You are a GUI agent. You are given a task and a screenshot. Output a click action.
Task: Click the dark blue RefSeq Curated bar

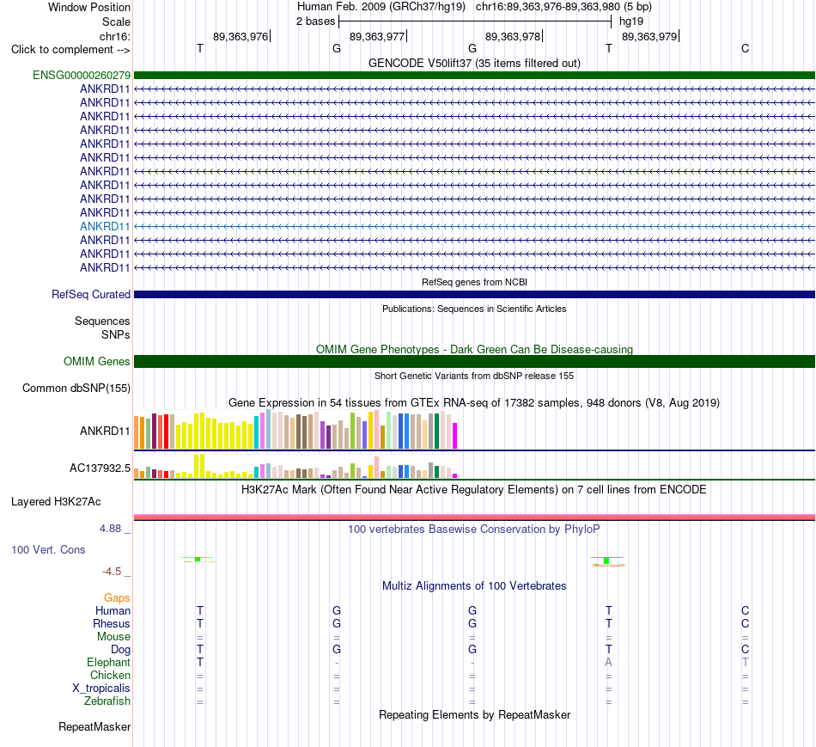[x=474, y=294]
